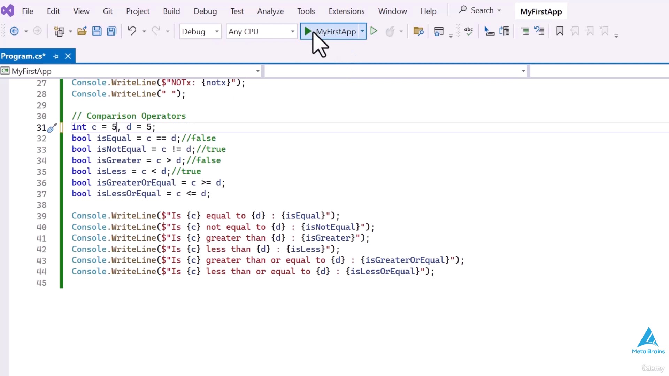This screenshot has width=669, height=376.
Task: Open the Git menu
Action: click(108, 11)
